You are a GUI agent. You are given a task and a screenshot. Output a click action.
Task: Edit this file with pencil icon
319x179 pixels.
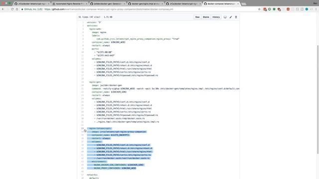tap(231, 17)
